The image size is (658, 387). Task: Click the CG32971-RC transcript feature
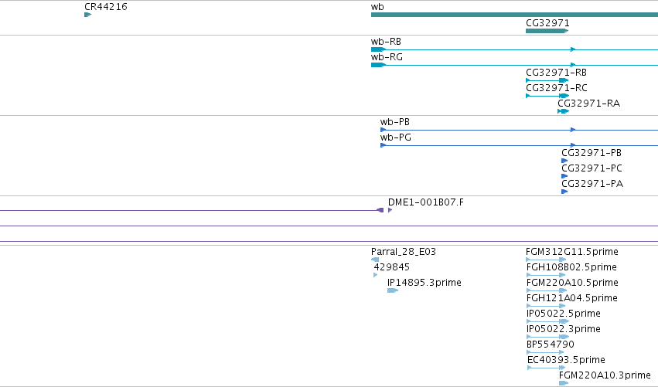(547, 96)
